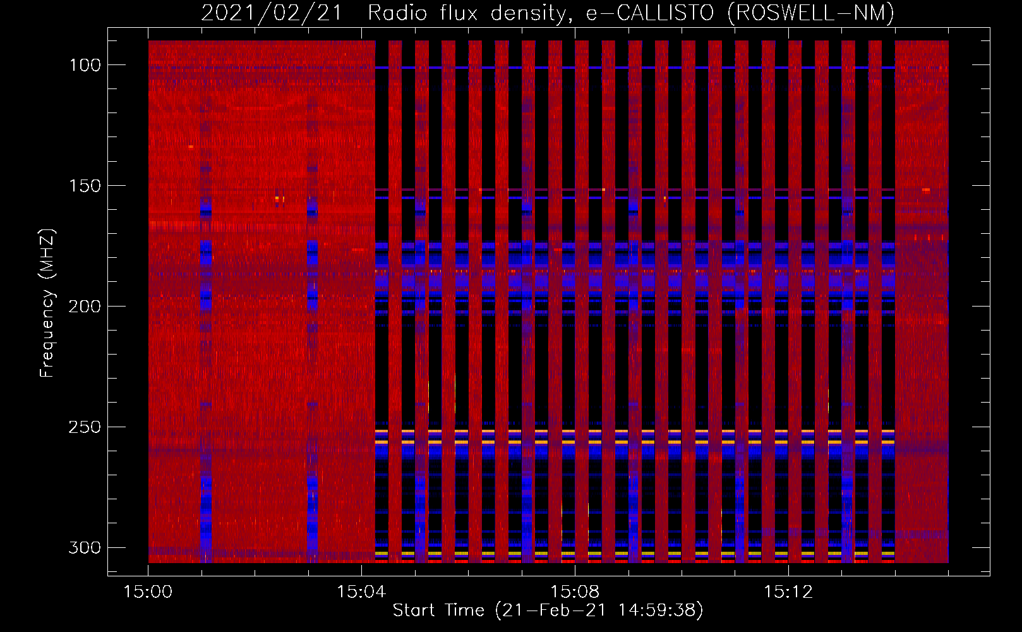Click the 'Frequency (MHZ)' axis label
The width and height of the screenshot is (1022, 632).
pyautogui.click(x=47, y=303)
